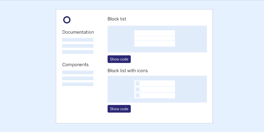
Task: Click second row of plain block list
Action: [154, 38]
